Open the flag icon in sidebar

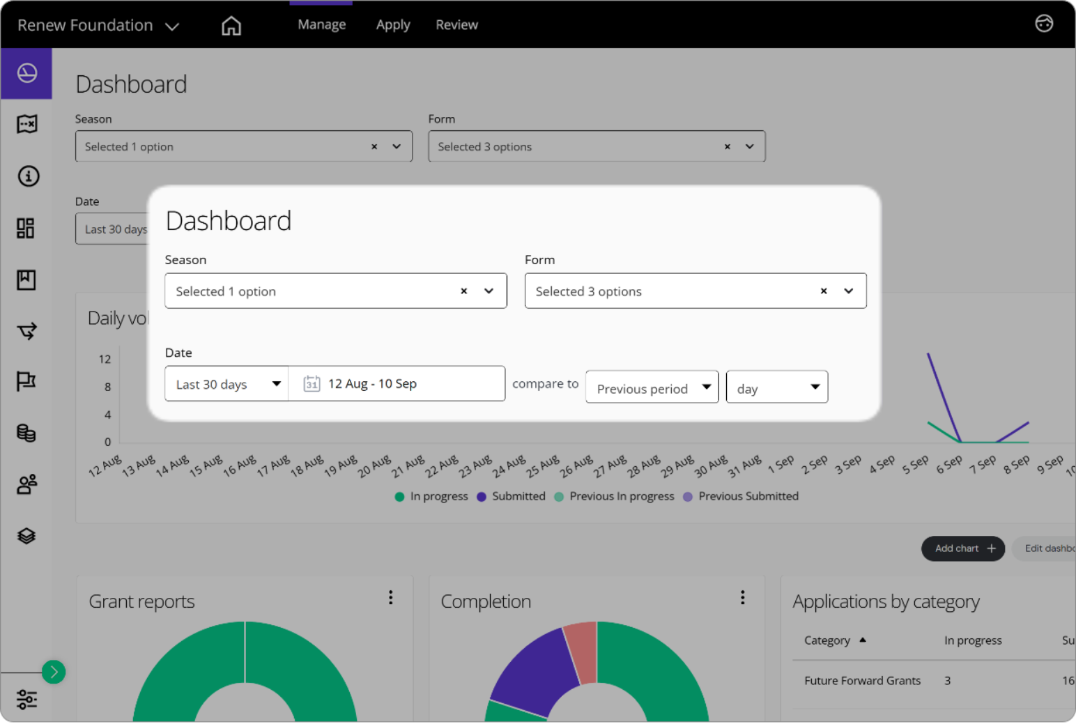[x=26, y=381]
